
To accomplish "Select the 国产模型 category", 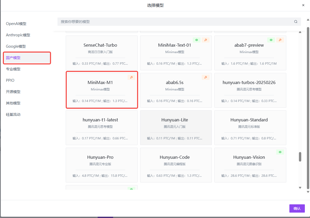I will [27, 58].
